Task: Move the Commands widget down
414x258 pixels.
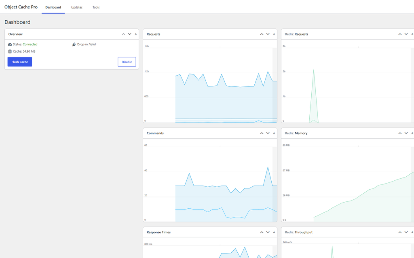Action: [x=268, y=133]
